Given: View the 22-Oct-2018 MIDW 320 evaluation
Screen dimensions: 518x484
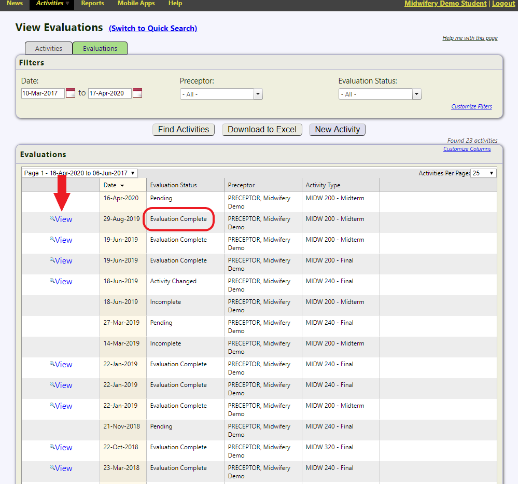Looking at the screenshot, I should (x=61, y=448).
